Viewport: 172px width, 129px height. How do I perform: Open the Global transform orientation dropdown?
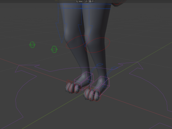click(x=80, y=1)
